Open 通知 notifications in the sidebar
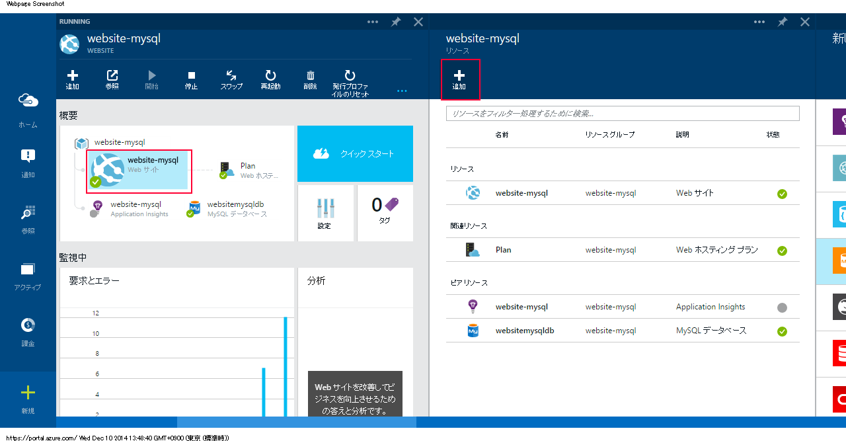This screenshot has height=441, width=846. pyautogui.click(x=28, y=163)
